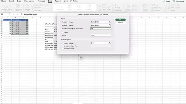Image resolution: width=186 pixels, height=104 pixels.
Task: Click Cancel in the t-Test dialog
Action: click(x=120, y=23)
